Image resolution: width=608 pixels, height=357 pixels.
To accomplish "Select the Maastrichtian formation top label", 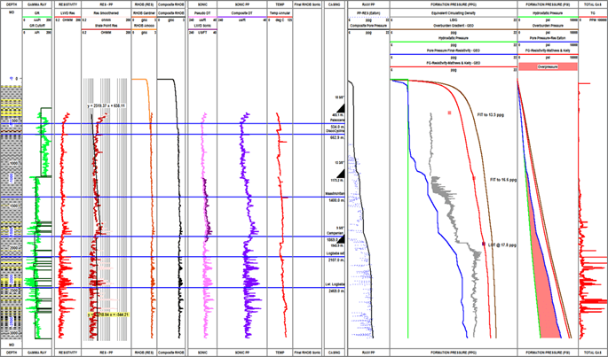I will (335, 193).
